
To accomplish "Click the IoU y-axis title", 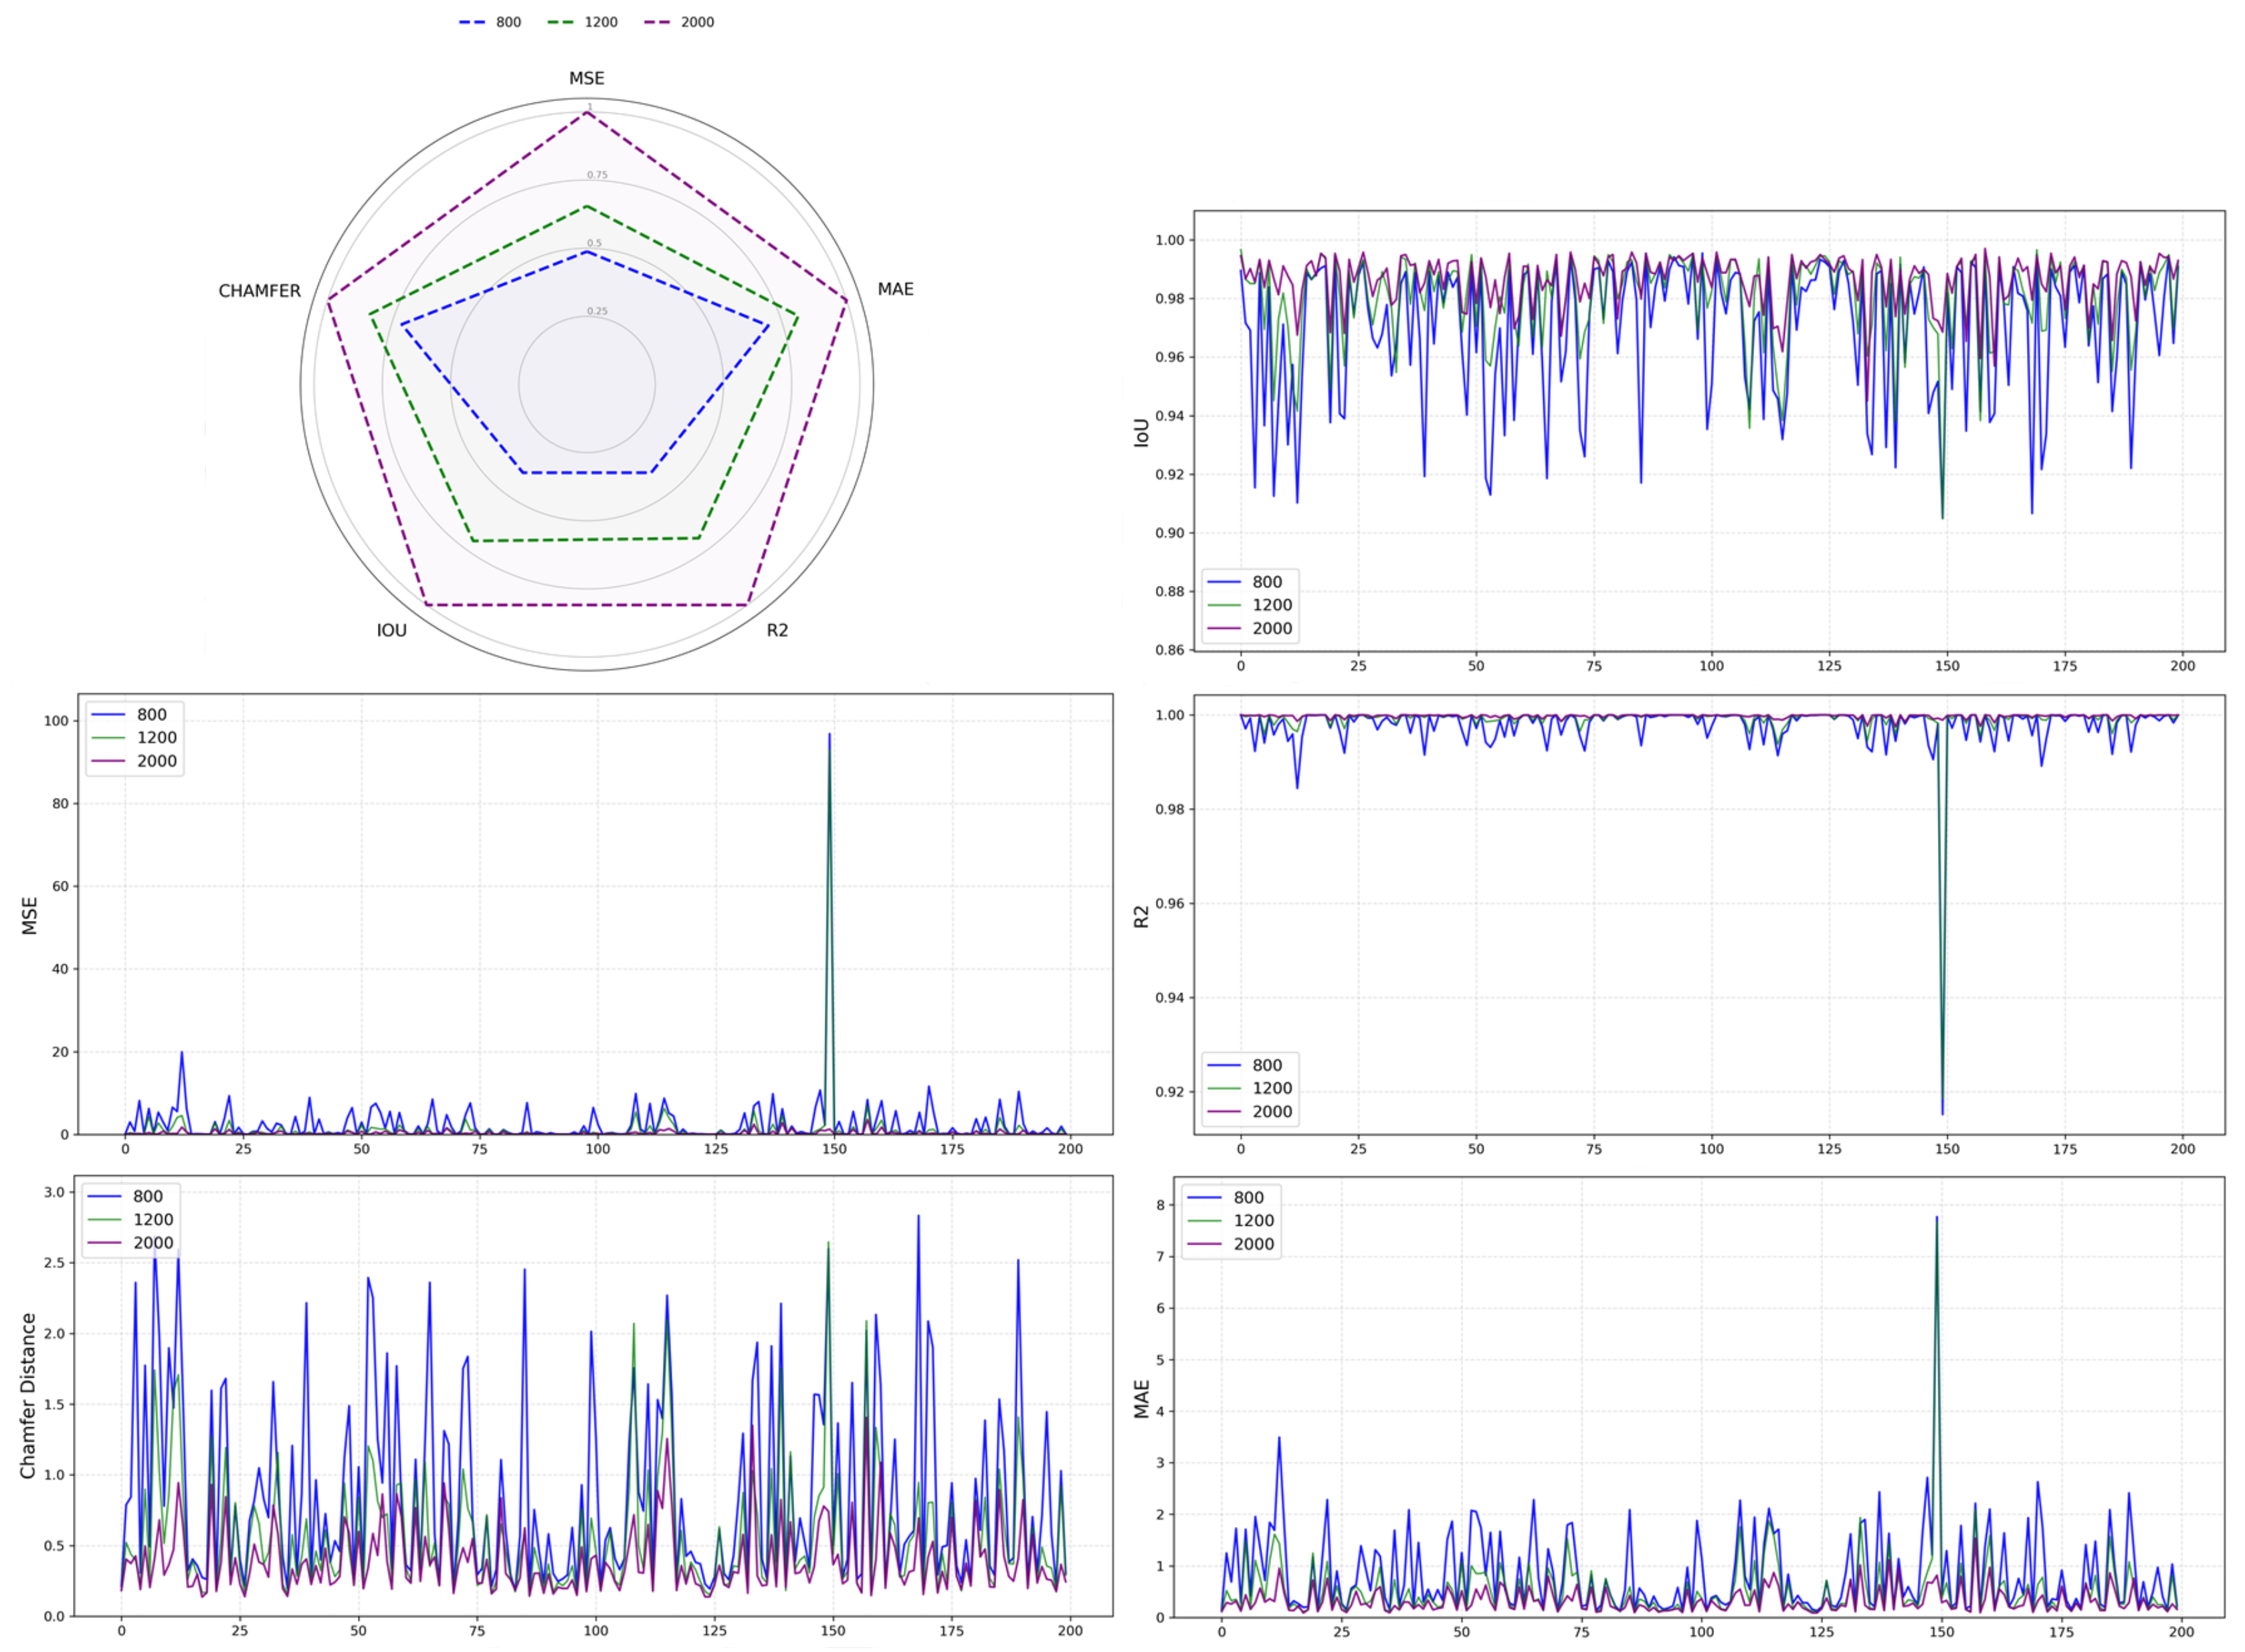I will (x=1141, y=432).
